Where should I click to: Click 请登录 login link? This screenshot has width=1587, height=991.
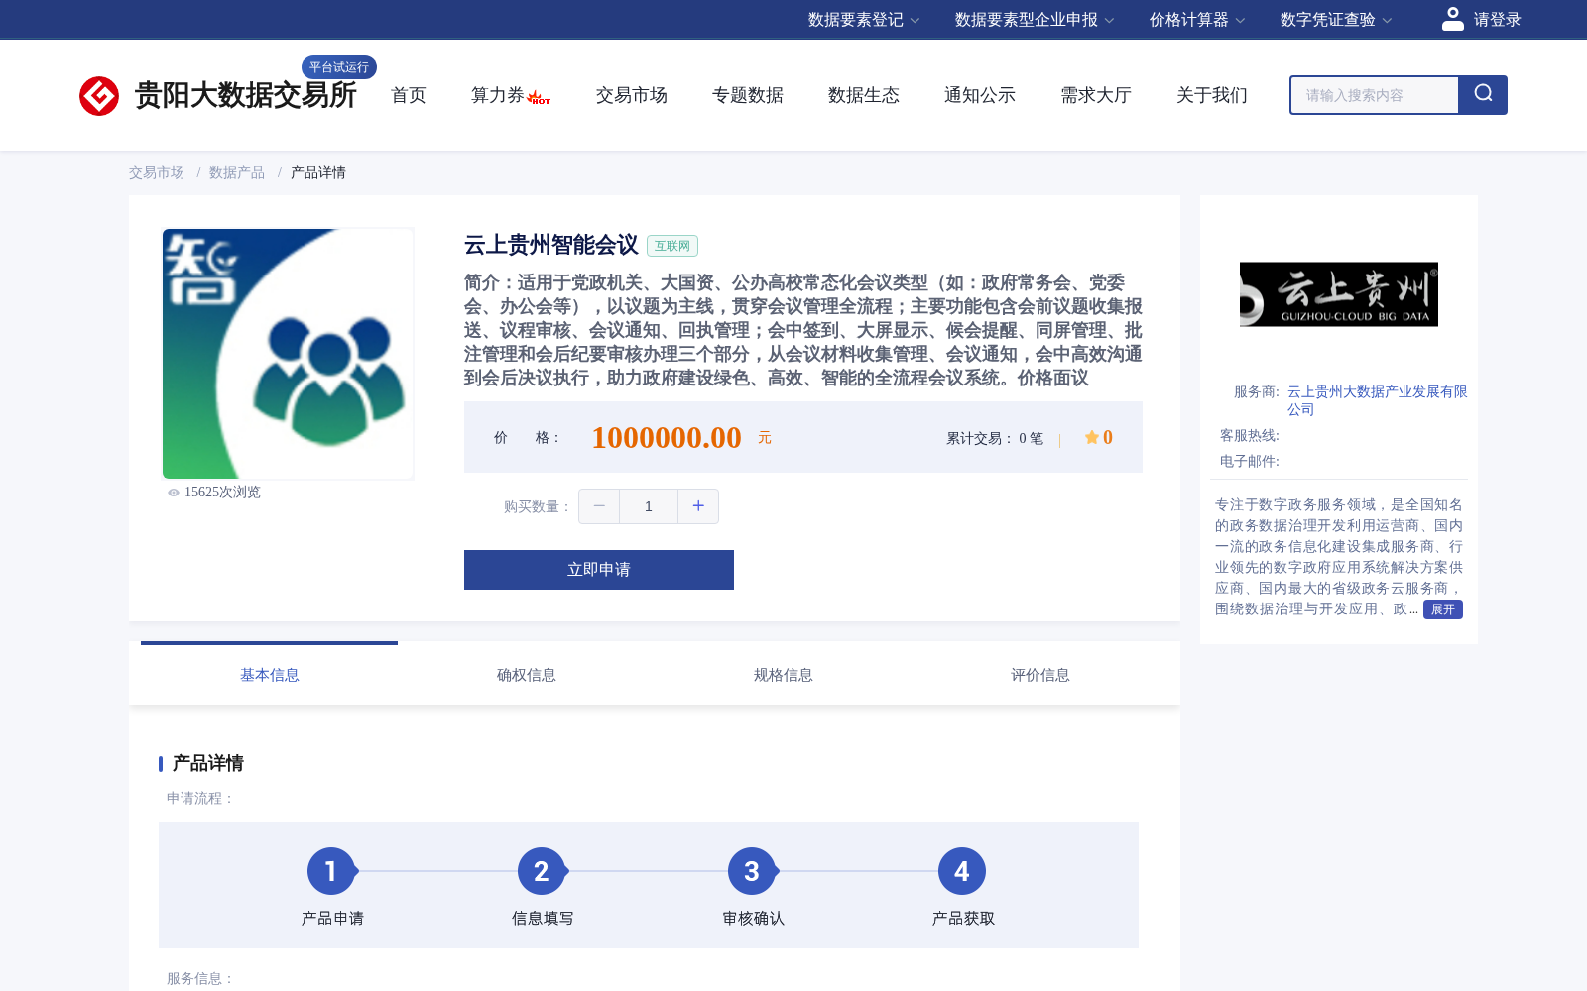(1497, 20)
